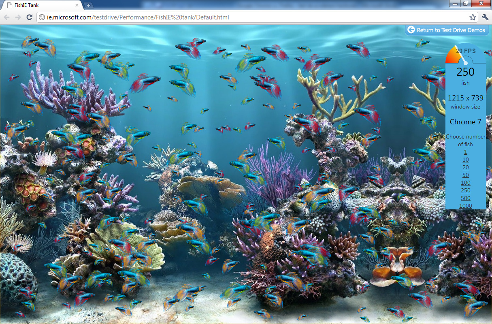Click the globe site icon in address bar
This screenshot has width=492, height=324.
pos(42,17)
